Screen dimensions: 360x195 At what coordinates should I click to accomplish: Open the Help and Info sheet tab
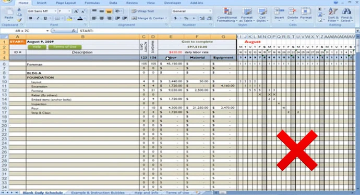pyautogui.click(x=146, y=193)
